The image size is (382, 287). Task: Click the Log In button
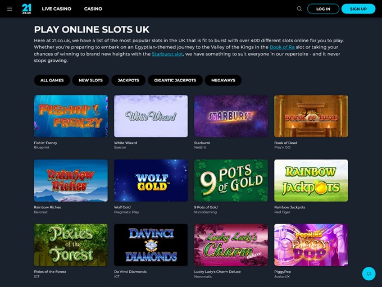323,9
